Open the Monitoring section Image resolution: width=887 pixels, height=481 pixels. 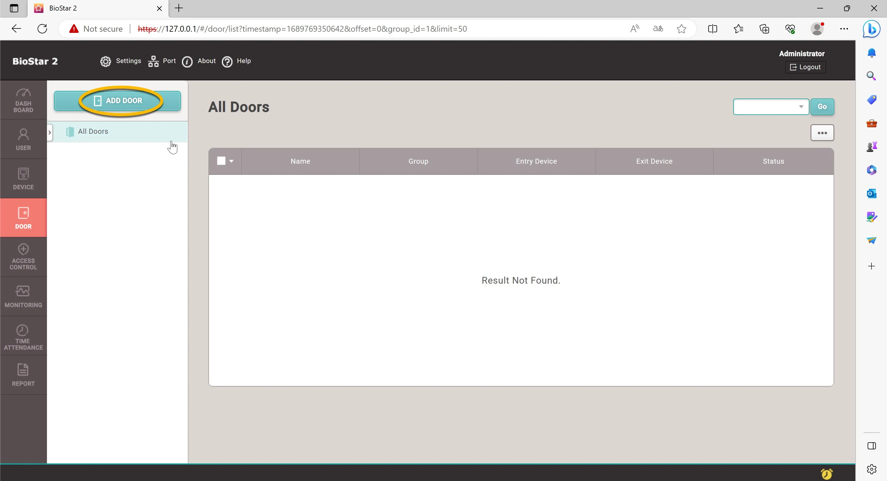click(23, 296)
